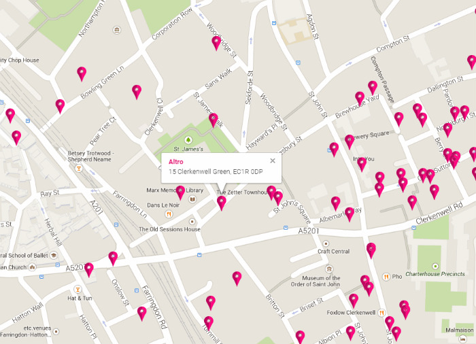Click the Compton St street label
The width and height of the screenshot is (476, 344).
click(x=393, y=44)
